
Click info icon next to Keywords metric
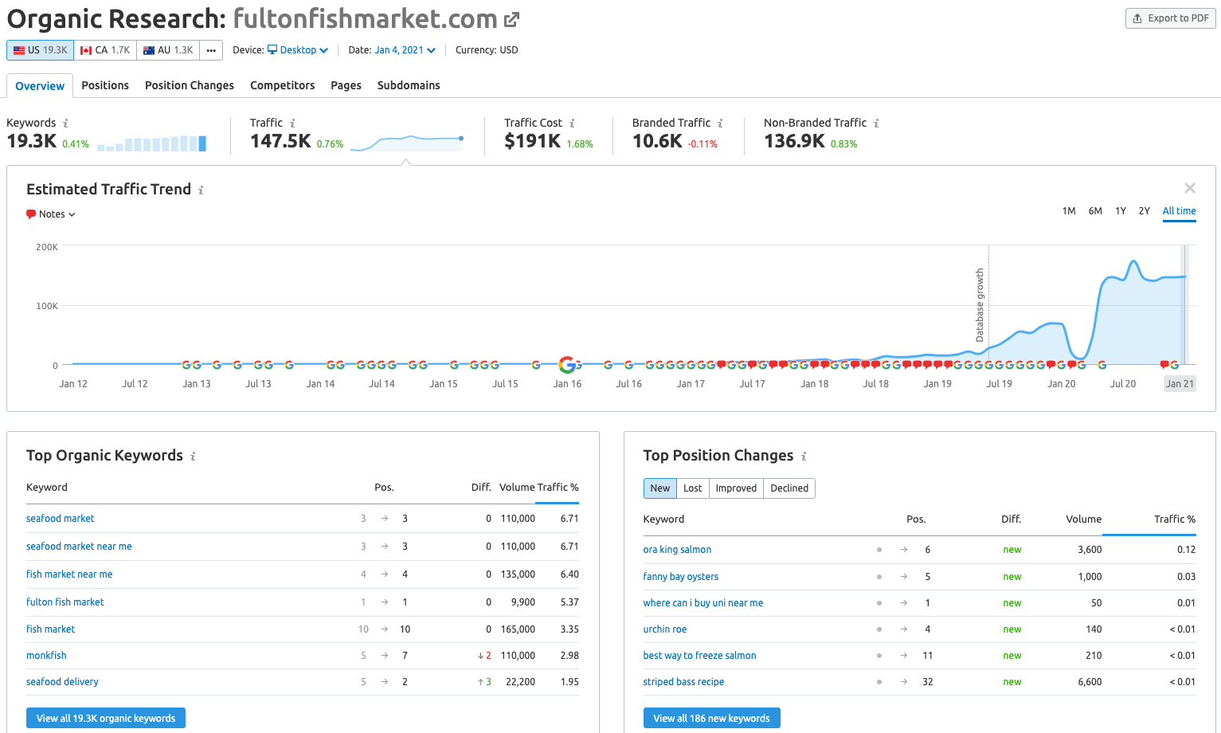pos(65,123)
